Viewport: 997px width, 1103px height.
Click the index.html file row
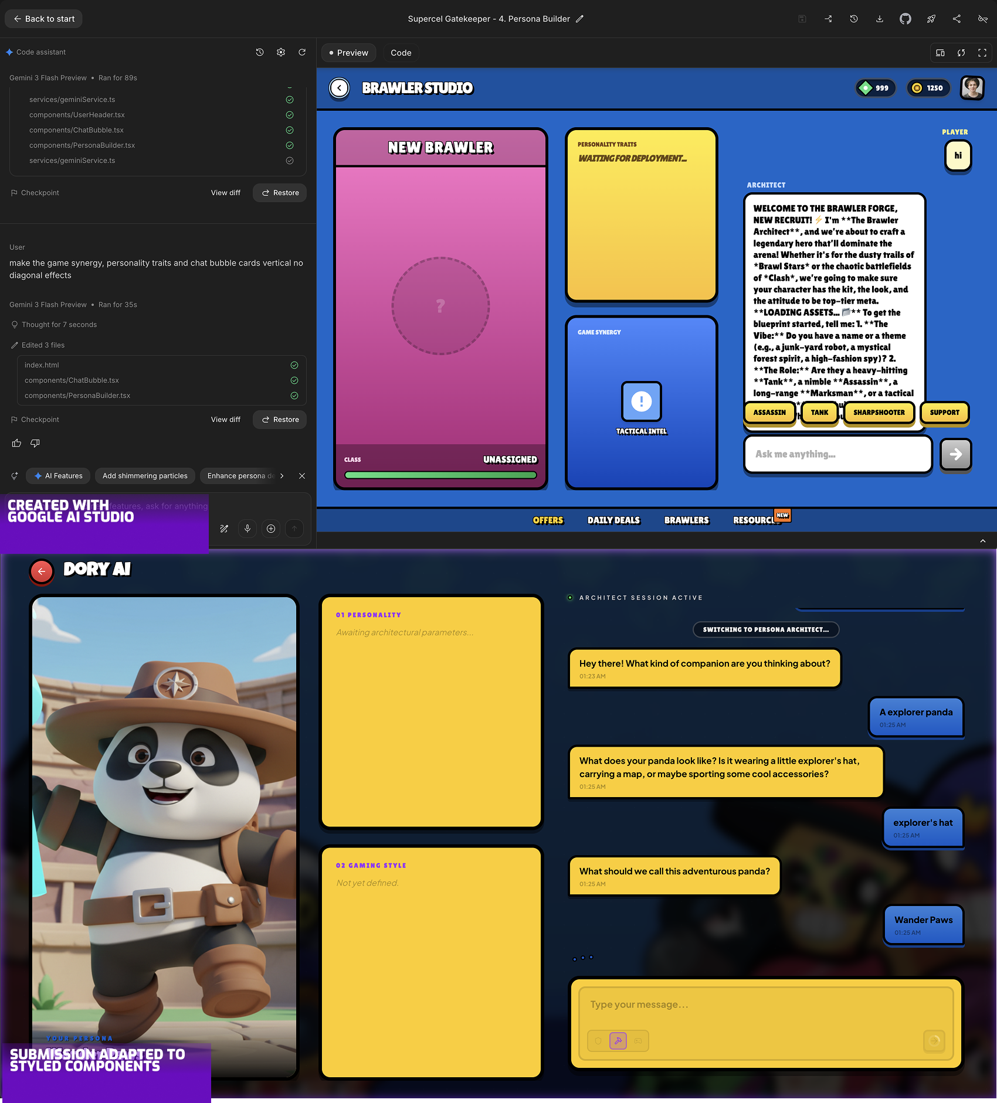[x=161, y=365]
